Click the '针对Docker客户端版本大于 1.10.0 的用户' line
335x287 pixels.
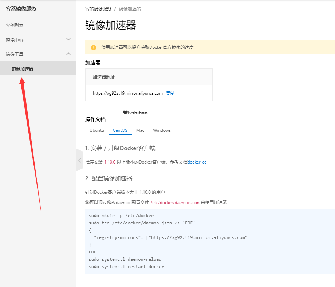(125, 192)
